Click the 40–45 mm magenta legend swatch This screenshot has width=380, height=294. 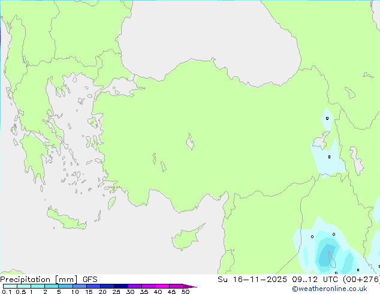(162, 286)
